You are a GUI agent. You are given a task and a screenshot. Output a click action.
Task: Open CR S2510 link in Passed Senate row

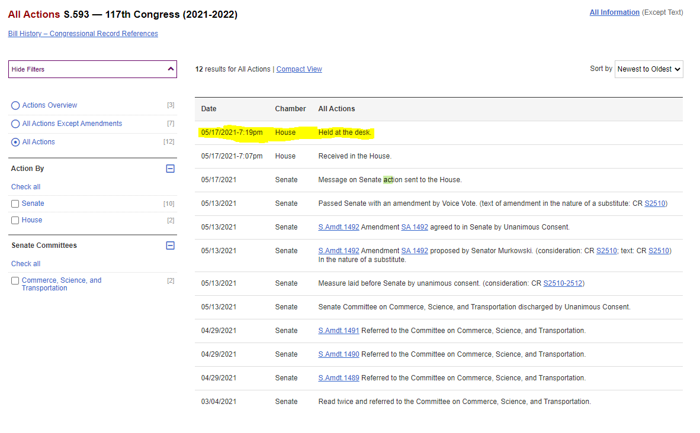tap(654, 203)
